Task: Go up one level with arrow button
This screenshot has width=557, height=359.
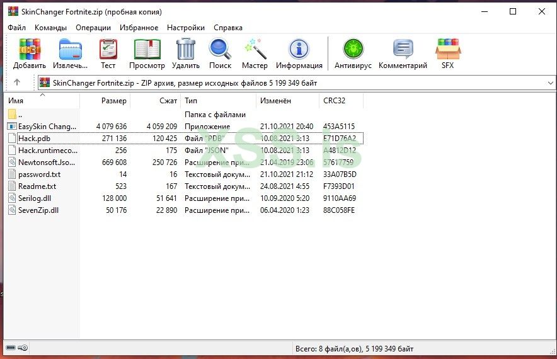Action: pos(16,83)
